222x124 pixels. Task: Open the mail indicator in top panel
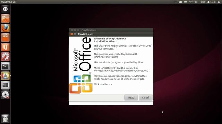pos(180,2)
